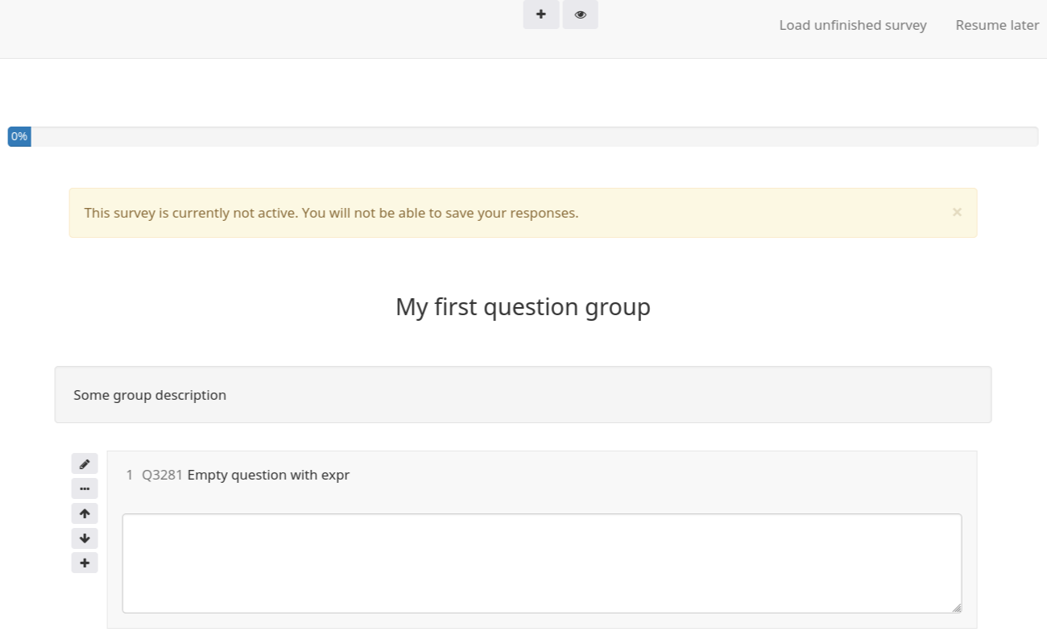
Task: Click the Empty question with expr title
Action: pos(268,476)
